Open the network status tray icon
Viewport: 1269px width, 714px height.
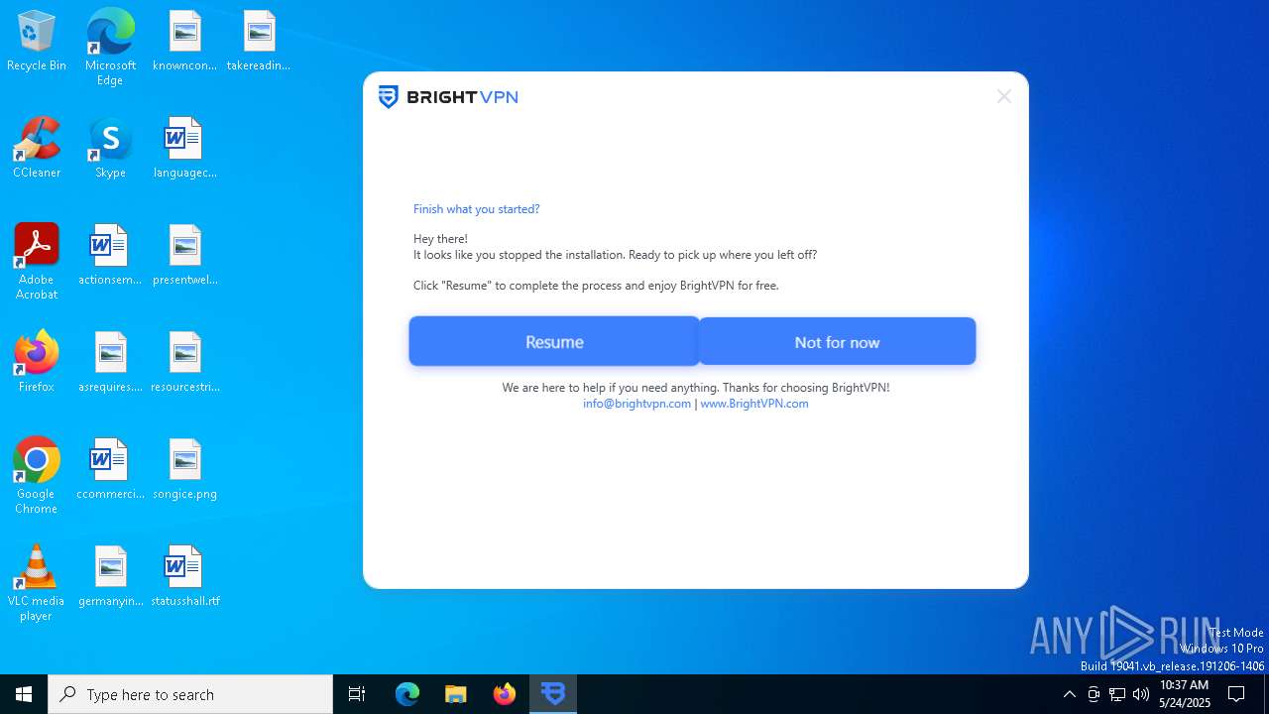click(x=1117, y=694)
